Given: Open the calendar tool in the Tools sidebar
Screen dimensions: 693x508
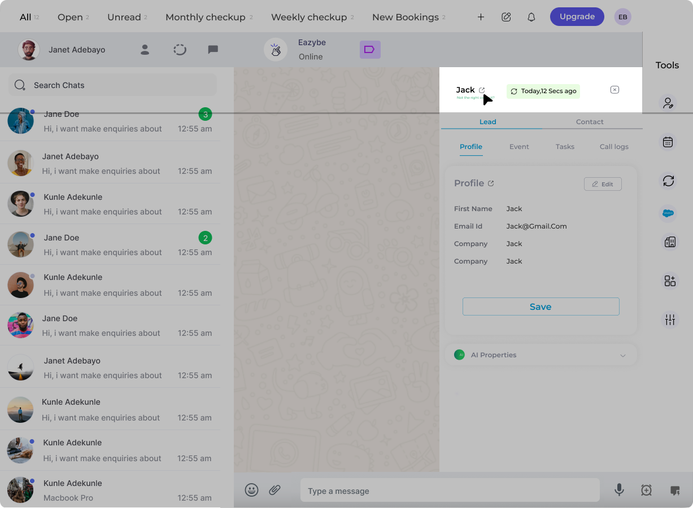Looking at the screenshot, I should pyautogui.click(x=668, y=142).
